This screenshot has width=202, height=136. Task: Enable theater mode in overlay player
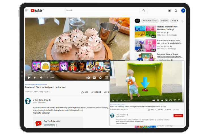(171, 100)
